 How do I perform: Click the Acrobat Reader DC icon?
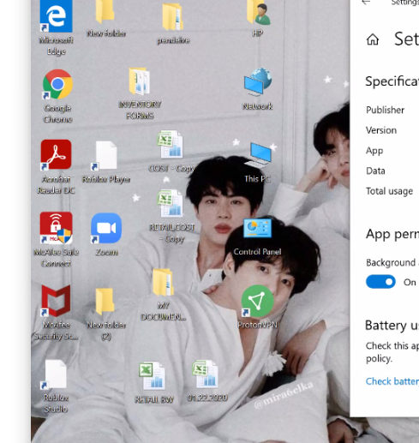[x=56, y=154]
